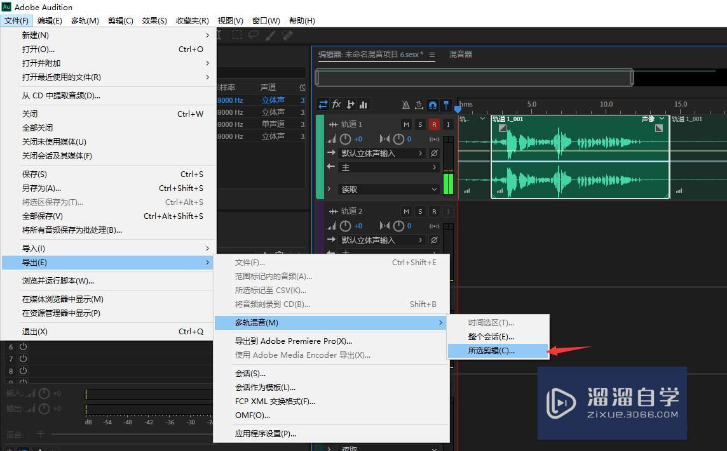Click the 轨道 2 waveform icon
The height and width of the screenshot is (451, 727).
click(x=333, y=211)
